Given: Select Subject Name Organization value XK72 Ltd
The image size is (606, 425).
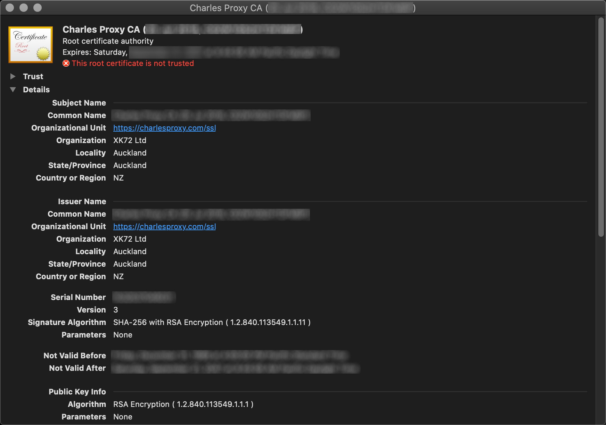Looking at the screenshot, I should pyautogui.click(x=130, y=140).
